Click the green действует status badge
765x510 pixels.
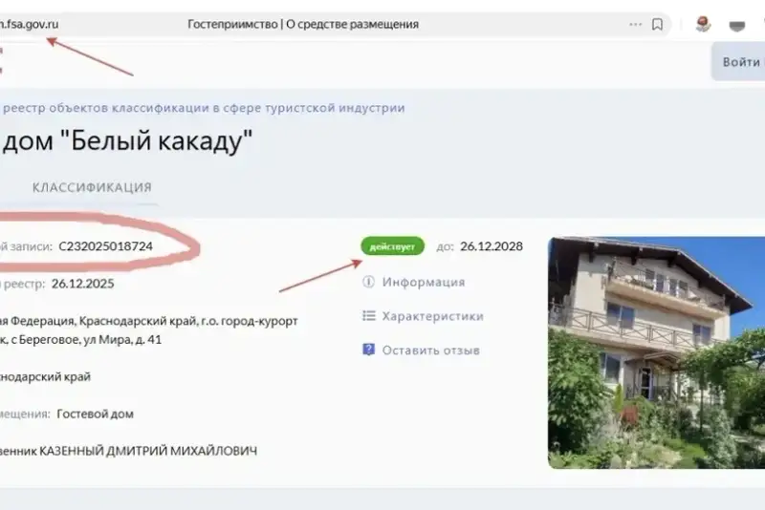click(392, 246)
